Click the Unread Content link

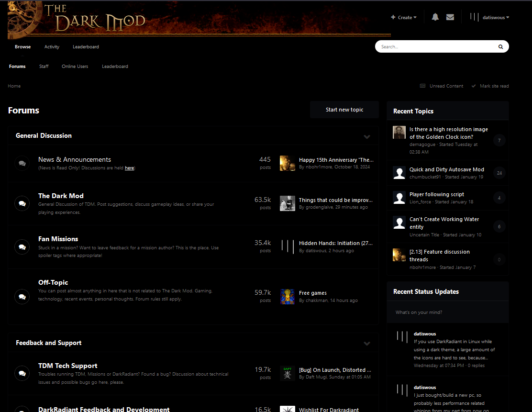tap(446, 86)
